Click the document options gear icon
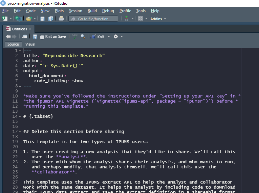 (116, 36)
